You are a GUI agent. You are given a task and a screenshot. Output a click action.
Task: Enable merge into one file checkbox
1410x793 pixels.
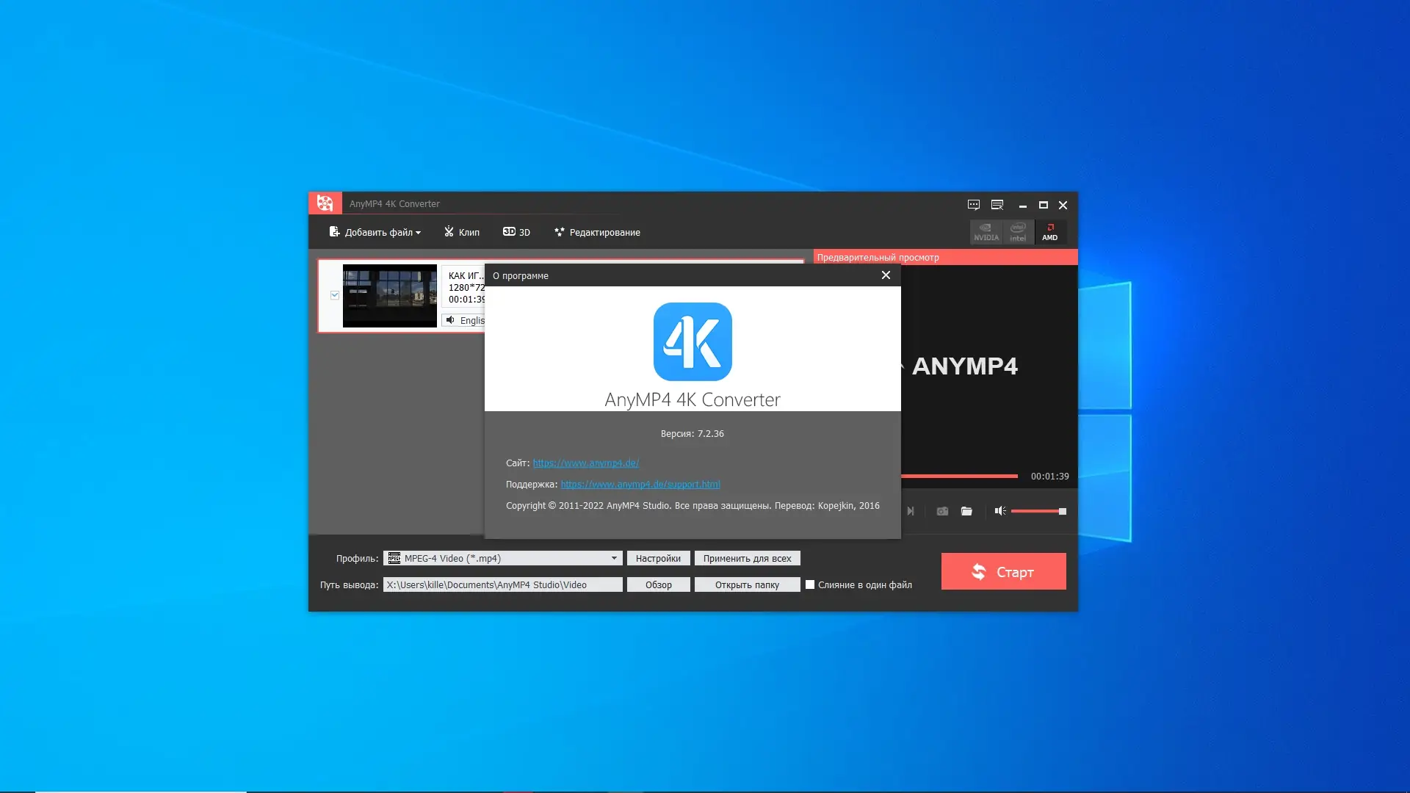(x=810, y=584)
